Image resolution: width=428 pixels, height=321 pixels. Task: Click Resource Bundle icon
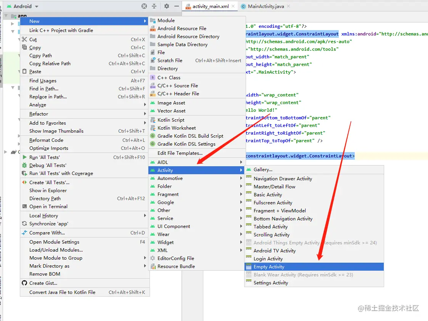coord(153,266)
